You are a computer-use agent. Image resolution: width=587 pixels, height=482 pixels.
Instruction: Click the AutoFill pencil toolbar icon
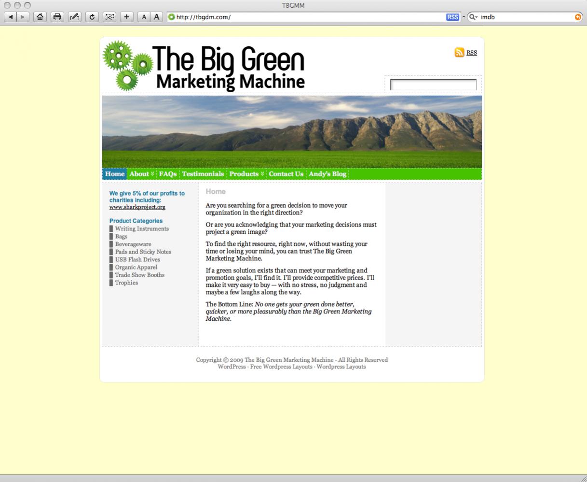pyautogui.click(x=75, y=17)
